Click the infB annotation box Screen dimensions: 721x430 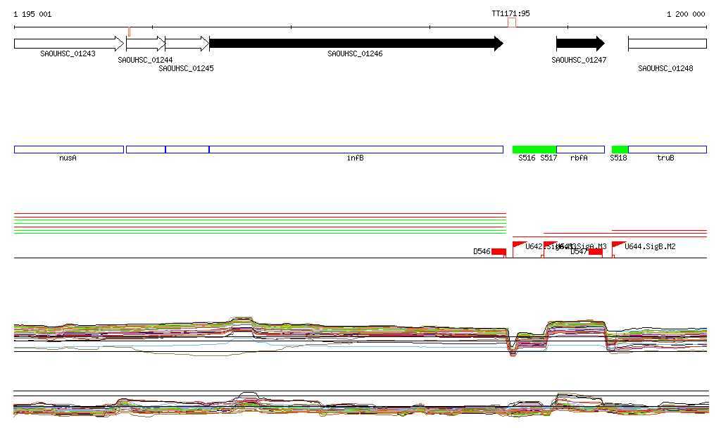pyautogui.click(x=356, y=149)
